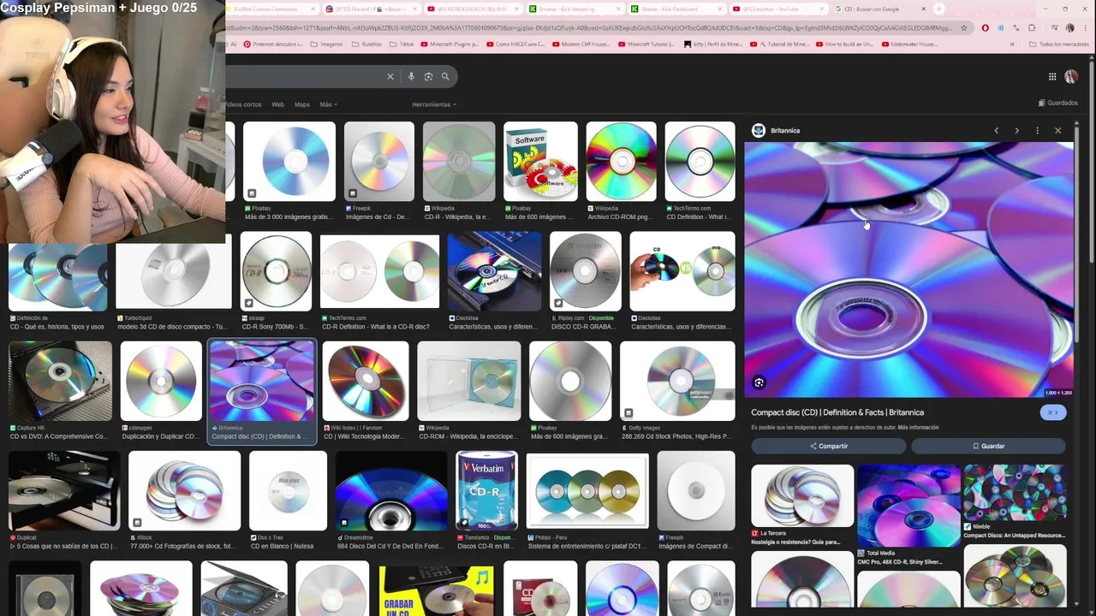Open Underwater House bookmark
1096x616 pixels.
coord(910,44)
